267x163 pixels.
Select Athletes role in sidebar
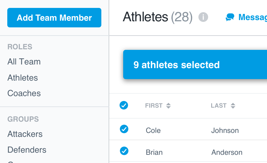click(x=23, y=78)
